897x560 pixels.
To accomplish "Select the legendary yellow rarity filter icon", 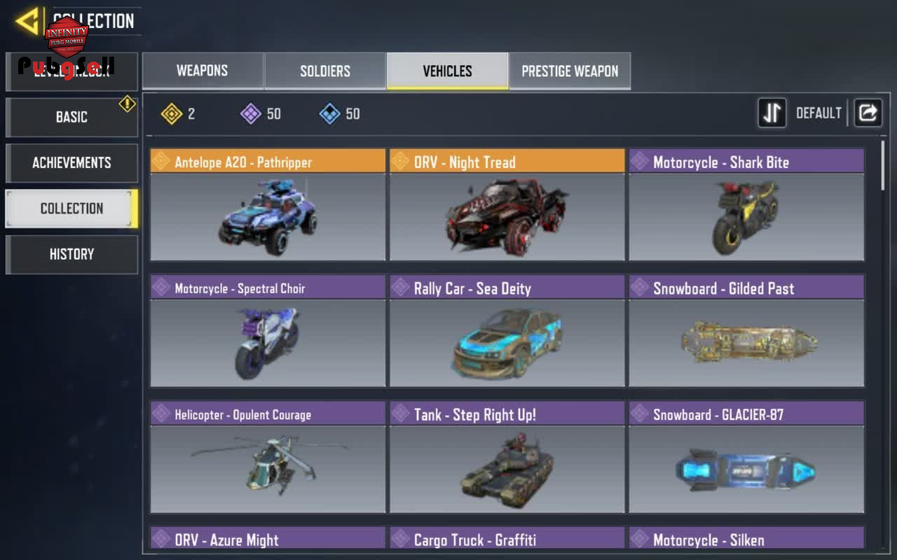I will 172,113.
